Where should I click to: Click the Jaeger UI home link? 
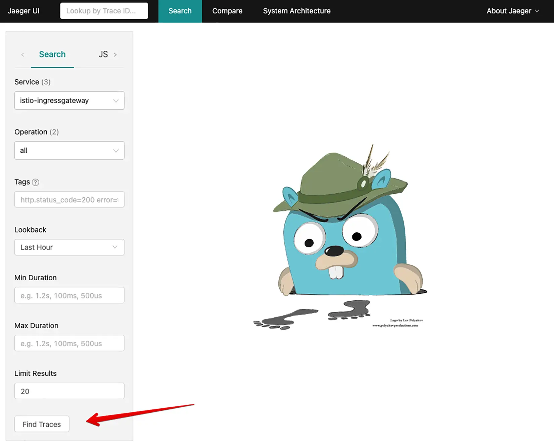click(x=24, y=11)
